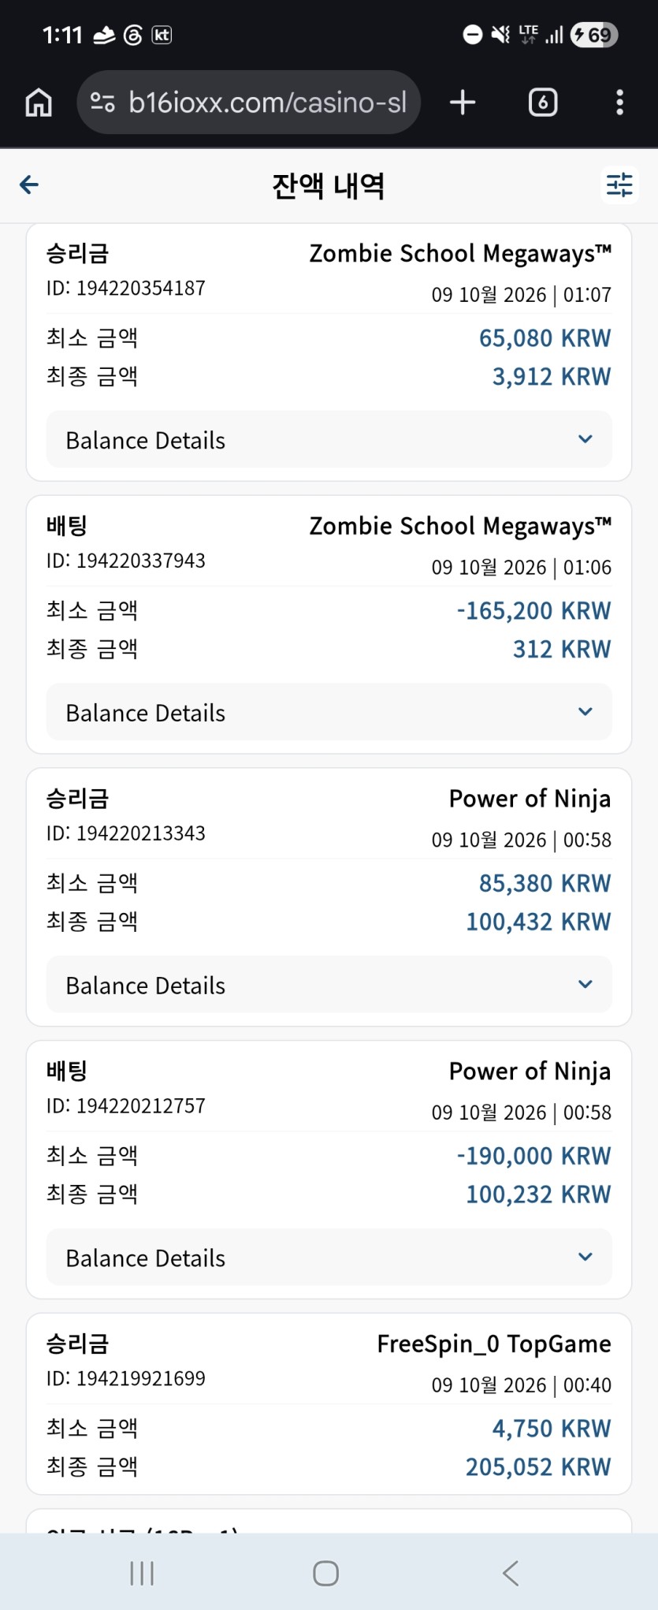Tap Android home navigation button

tap(325, 1573)
